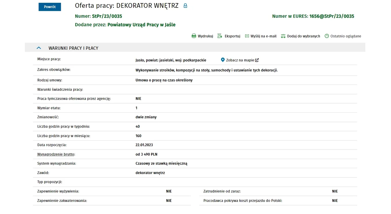Click the Miejsce pracy label
Screen dimensions: 391x214
coord(49,59)
